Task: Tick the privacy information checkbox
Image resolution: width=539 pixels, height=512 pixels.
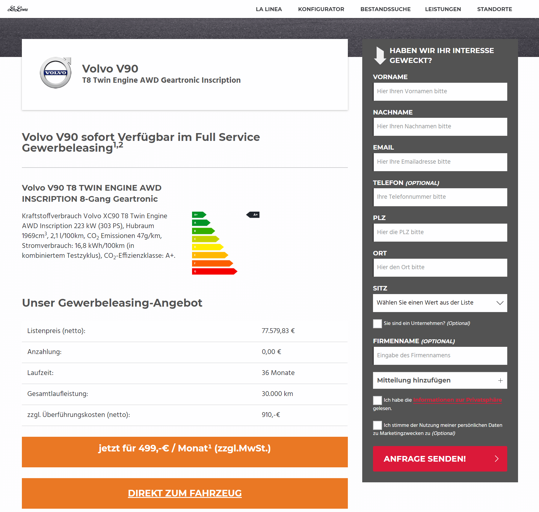Action: [x=378, y=400]
